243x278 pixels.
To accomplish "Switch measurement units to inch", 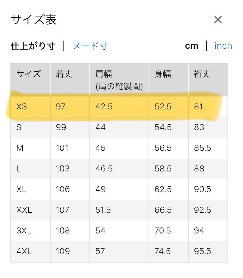I will coord(223,46).
